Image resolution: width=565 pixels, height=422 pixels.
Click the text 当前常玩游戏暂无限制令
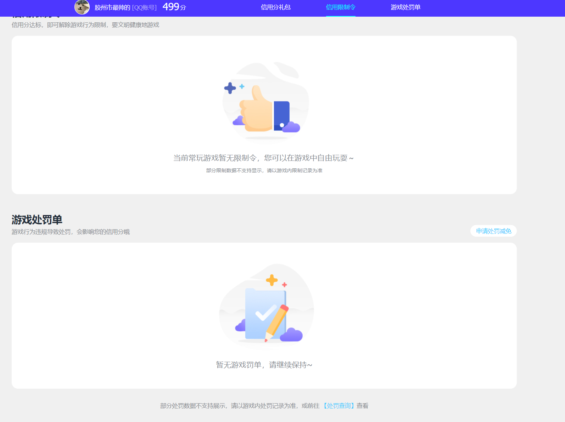[215, 158]
